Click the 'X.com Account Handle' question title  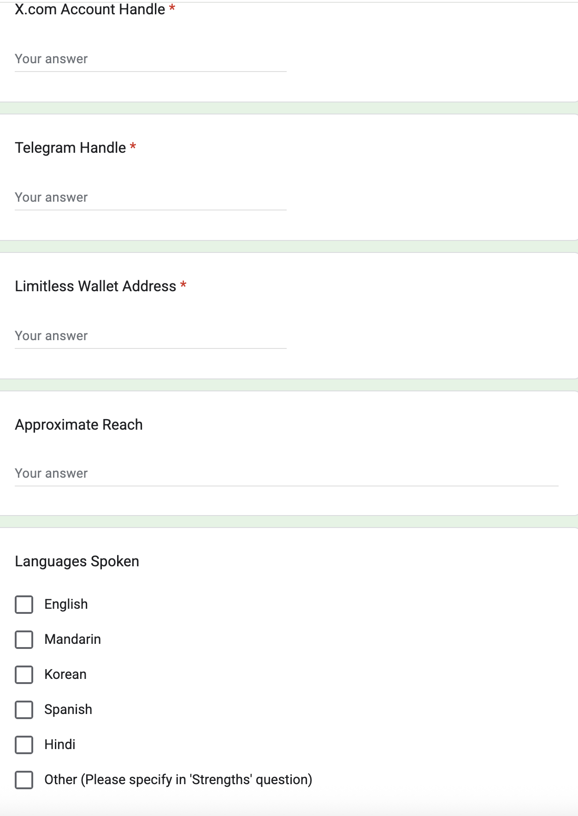[90, 9]
